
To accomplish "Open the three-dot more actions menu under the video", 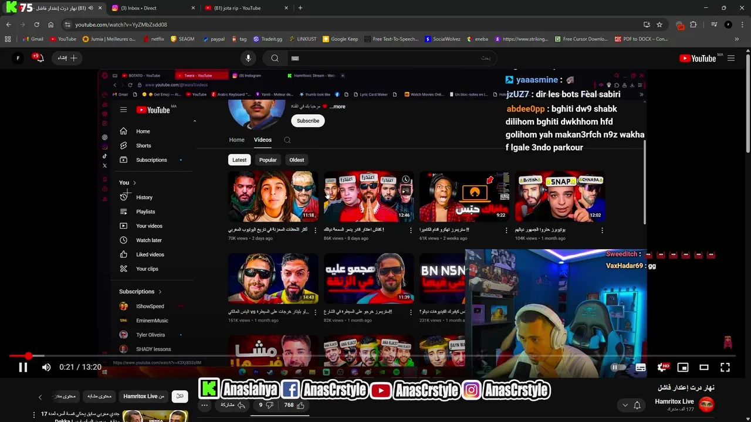I will (x=205, y=405).
